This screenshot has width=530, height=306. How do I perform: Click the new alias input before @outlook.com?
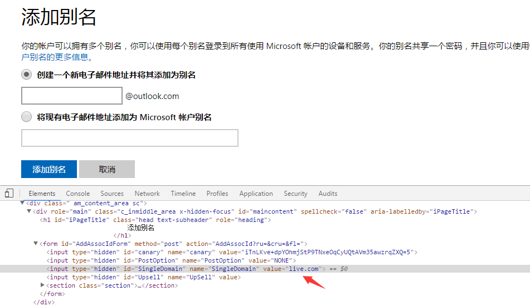pyautogui.click(x=72, y=96)
